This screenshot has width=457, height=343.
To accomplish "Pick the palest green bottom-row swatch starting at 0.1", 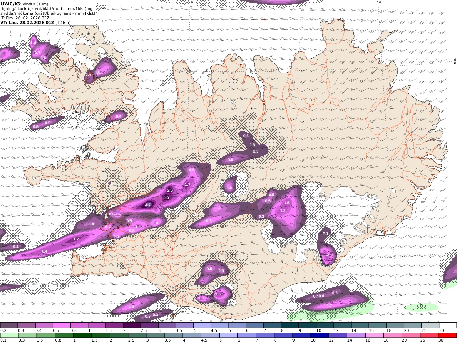I will 9,335.
